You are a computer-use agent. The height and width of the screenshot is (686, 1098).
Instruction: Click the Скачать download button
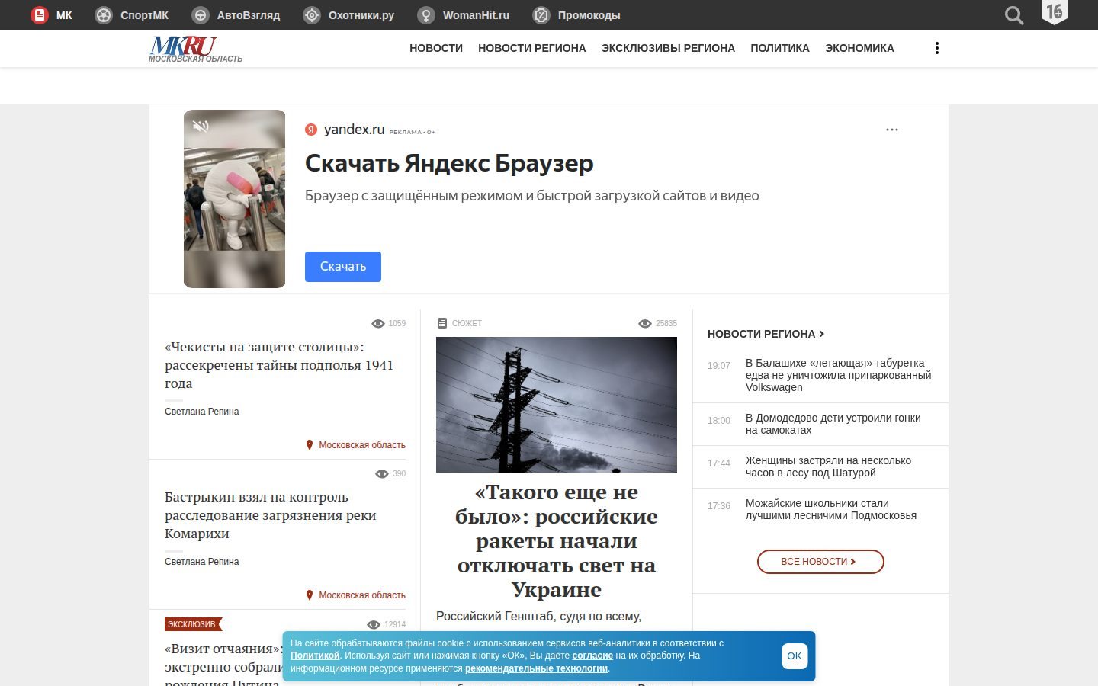343,267
